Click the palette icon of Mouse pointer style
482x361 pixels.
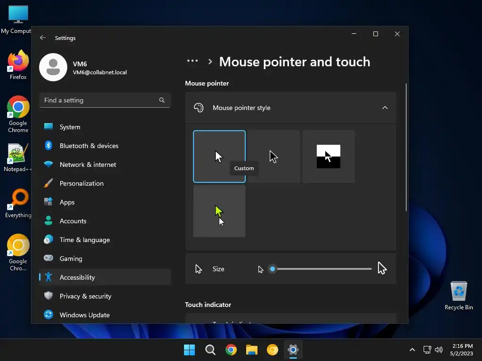pyautogui.click(x=199, y=108)
